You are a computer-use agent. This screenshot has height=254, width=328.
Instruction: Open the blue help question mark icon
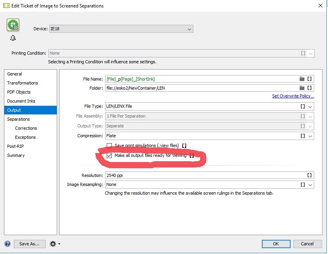pos(7,244)
